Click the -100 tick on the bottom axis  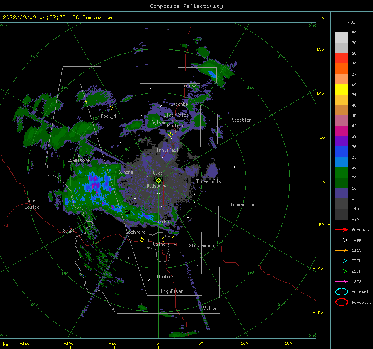68,343
